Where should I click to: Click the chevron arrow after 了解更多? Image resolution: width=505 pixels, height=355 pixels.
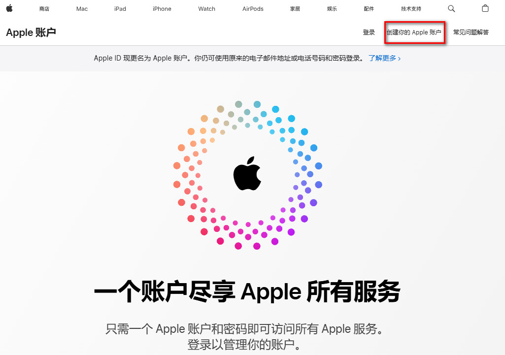[400, 59]
